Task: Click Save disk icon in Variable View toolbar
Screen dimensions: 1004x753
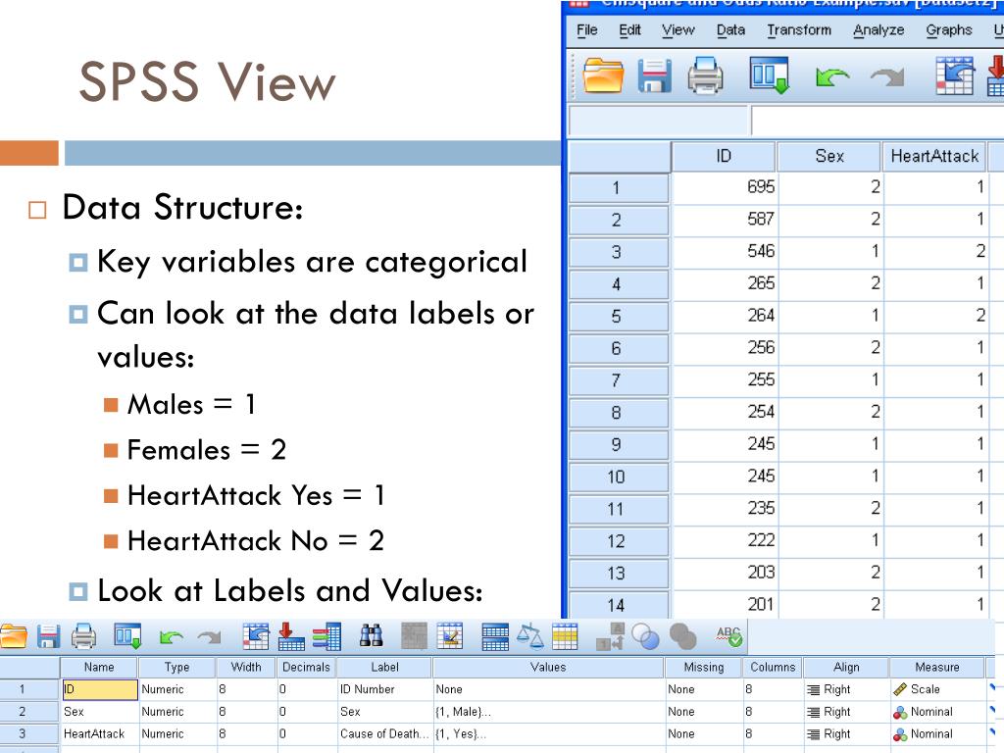Action: (48, 636)
